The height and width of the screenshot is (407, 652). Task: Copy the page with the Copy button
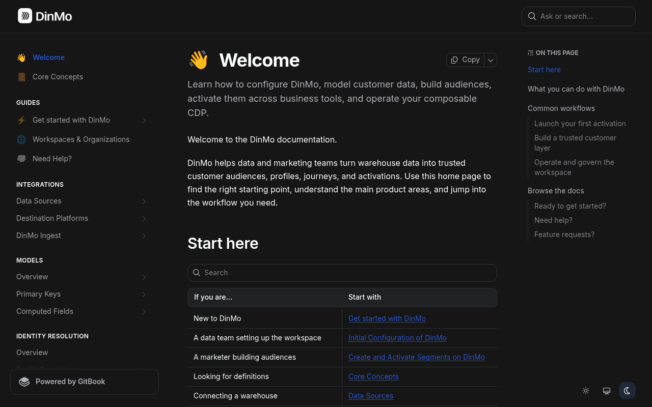click(466, 60)
